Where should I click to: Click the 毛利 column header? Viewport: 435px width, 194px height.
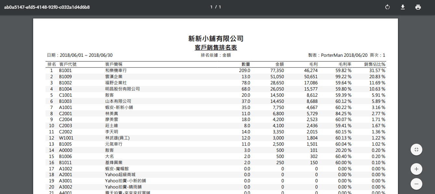pos(313,64)
